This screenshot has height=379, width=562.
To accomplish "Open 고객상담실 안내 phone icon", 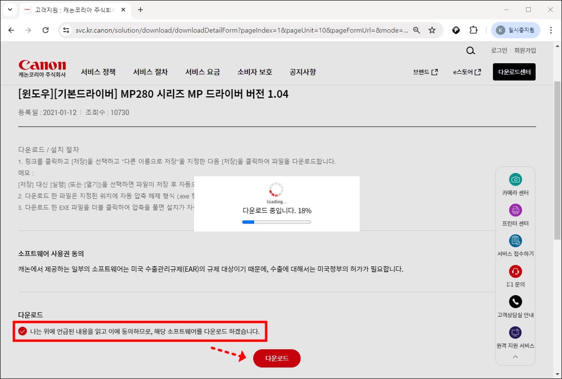I will [x=515, y=302].
